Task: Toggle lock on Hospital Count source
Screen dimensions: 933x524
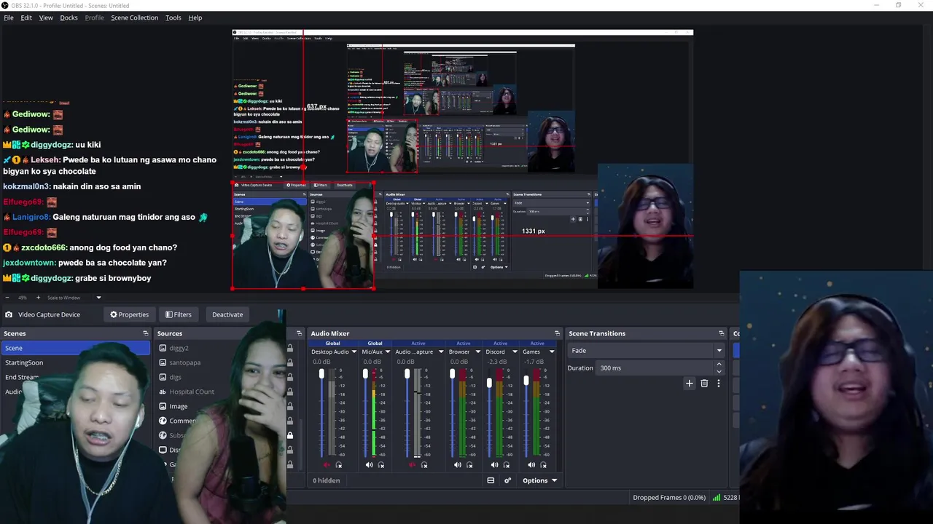Action: [290, 392]
